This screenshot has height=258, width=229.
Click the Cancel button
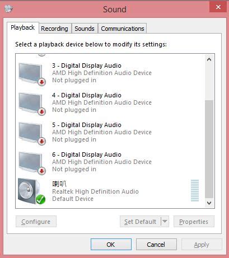click(x=156, y=245)
